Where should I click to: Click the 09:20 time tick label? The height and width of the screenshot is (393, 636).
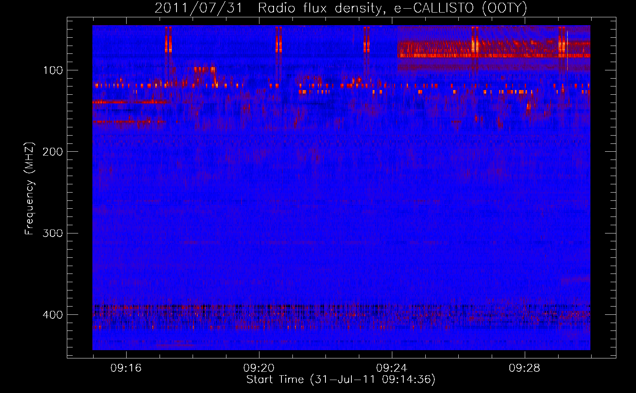click(259, 368)
